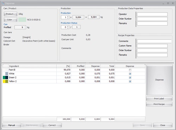
Task: Click the Production Status current count field
Action: pyautogui.click(x=65, y=27)
